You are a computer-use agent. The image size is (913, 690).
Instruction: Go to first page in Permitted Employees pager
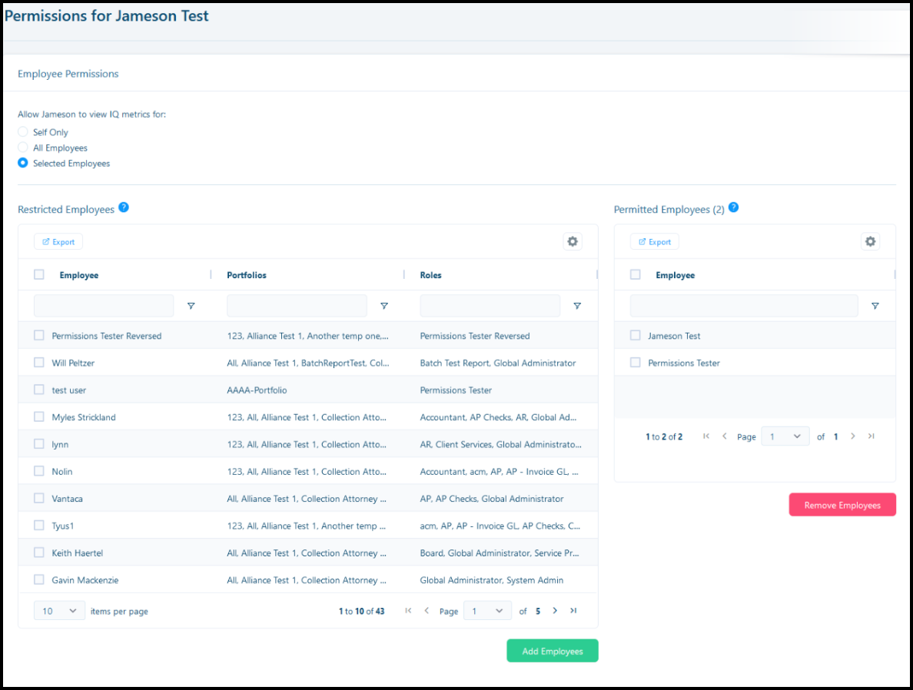(706, 436)
